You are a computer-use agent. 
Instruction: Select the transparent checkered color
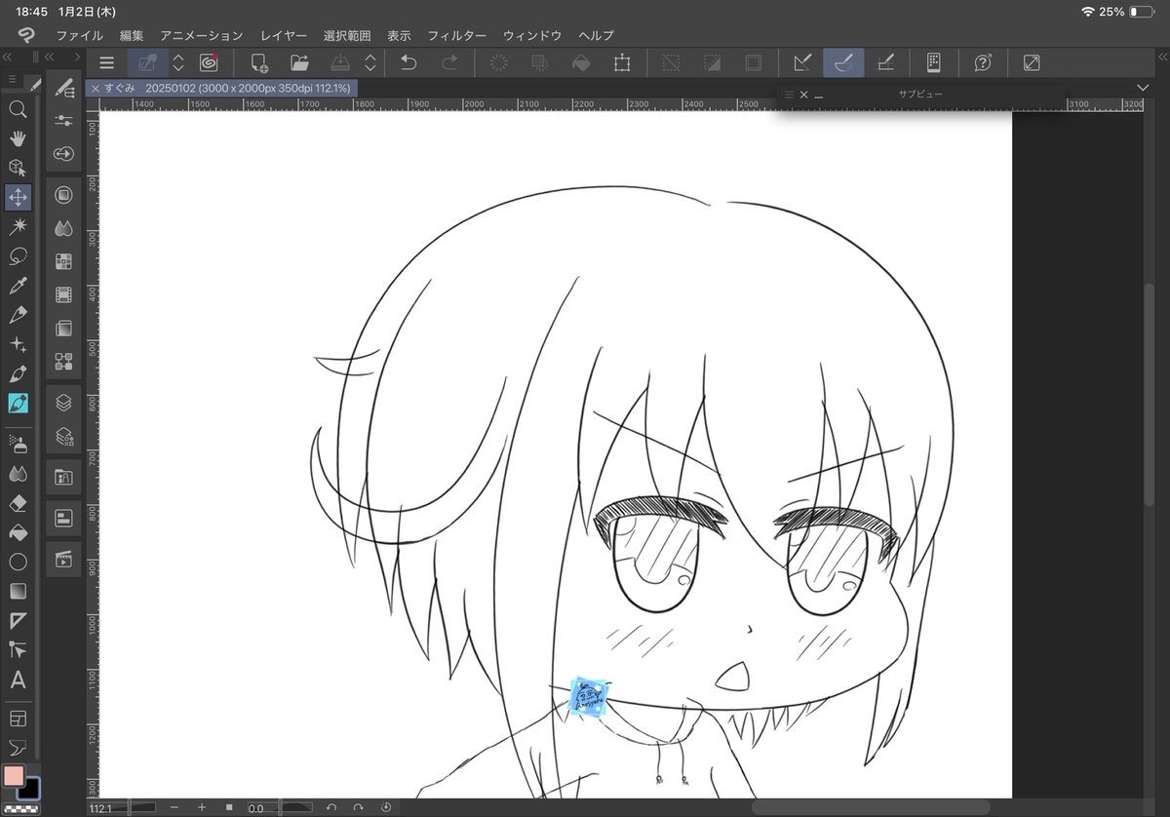(x=19, y=808)
